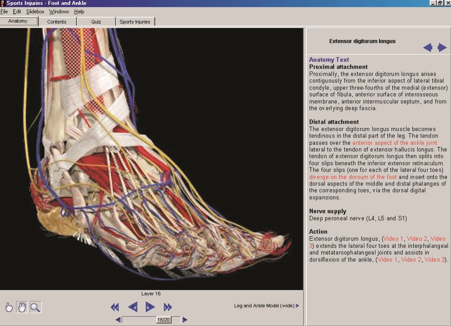
Task: Go to previous anatomy text page
Action: [427, 48]
